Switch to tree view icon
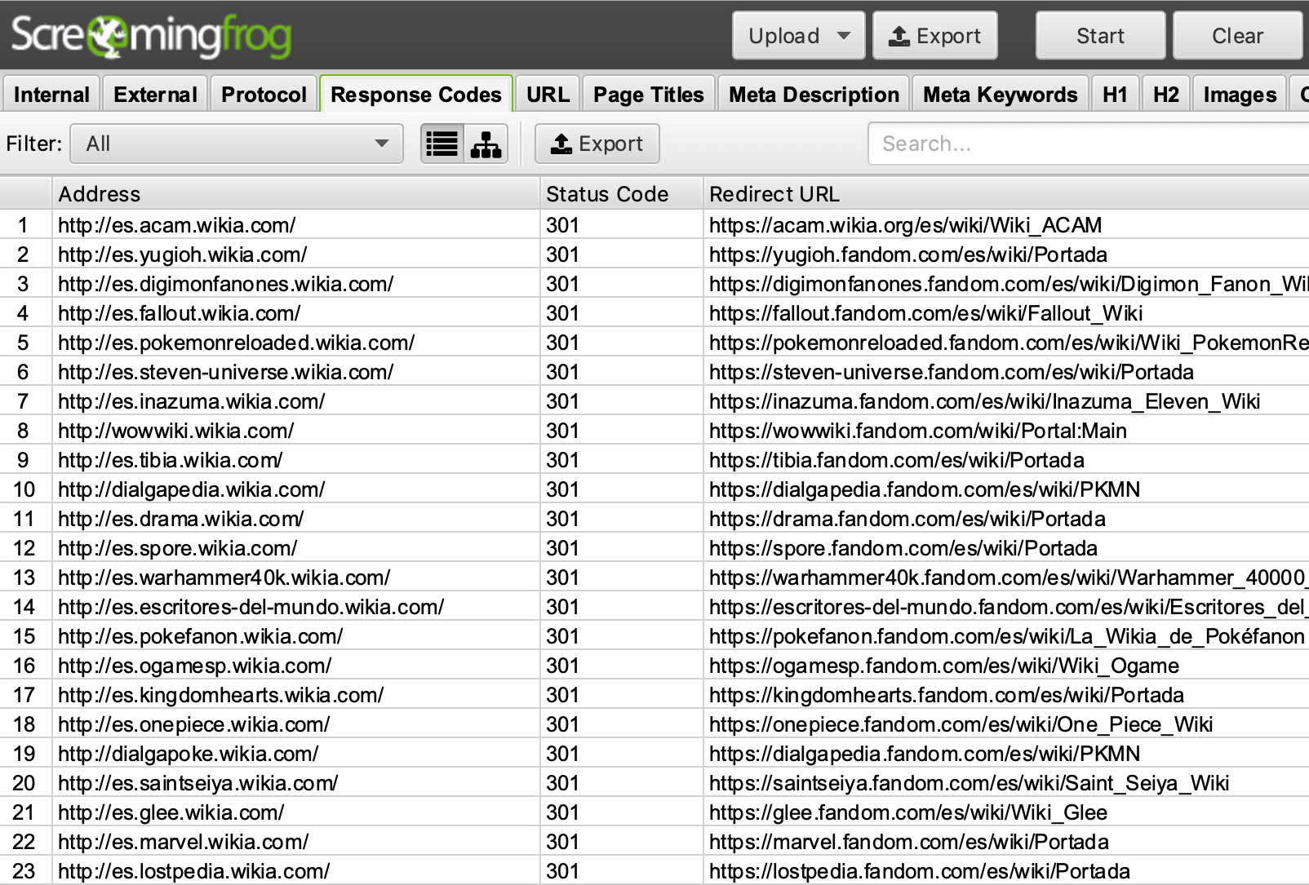This screenshot has height=885, width=1309. point(486,144)
